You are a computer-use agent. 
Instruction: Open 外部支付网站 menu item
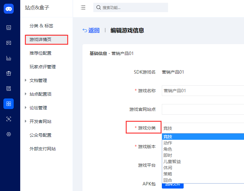pos(43,149)
